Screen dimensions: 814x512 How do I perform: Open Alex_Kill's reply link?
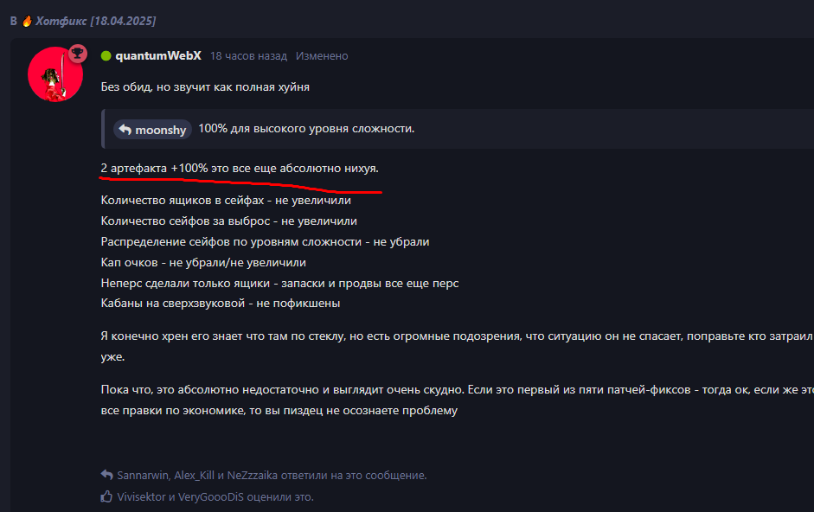click(x=194, y=475)
